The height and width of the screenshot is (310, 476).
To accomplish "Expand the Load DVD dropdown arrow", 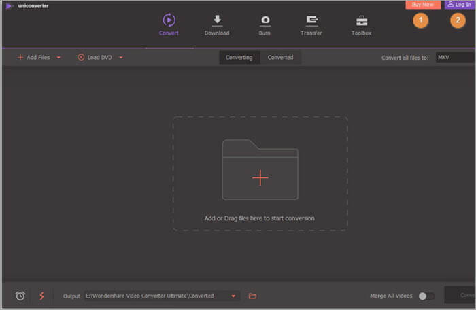I will (121, 58).
